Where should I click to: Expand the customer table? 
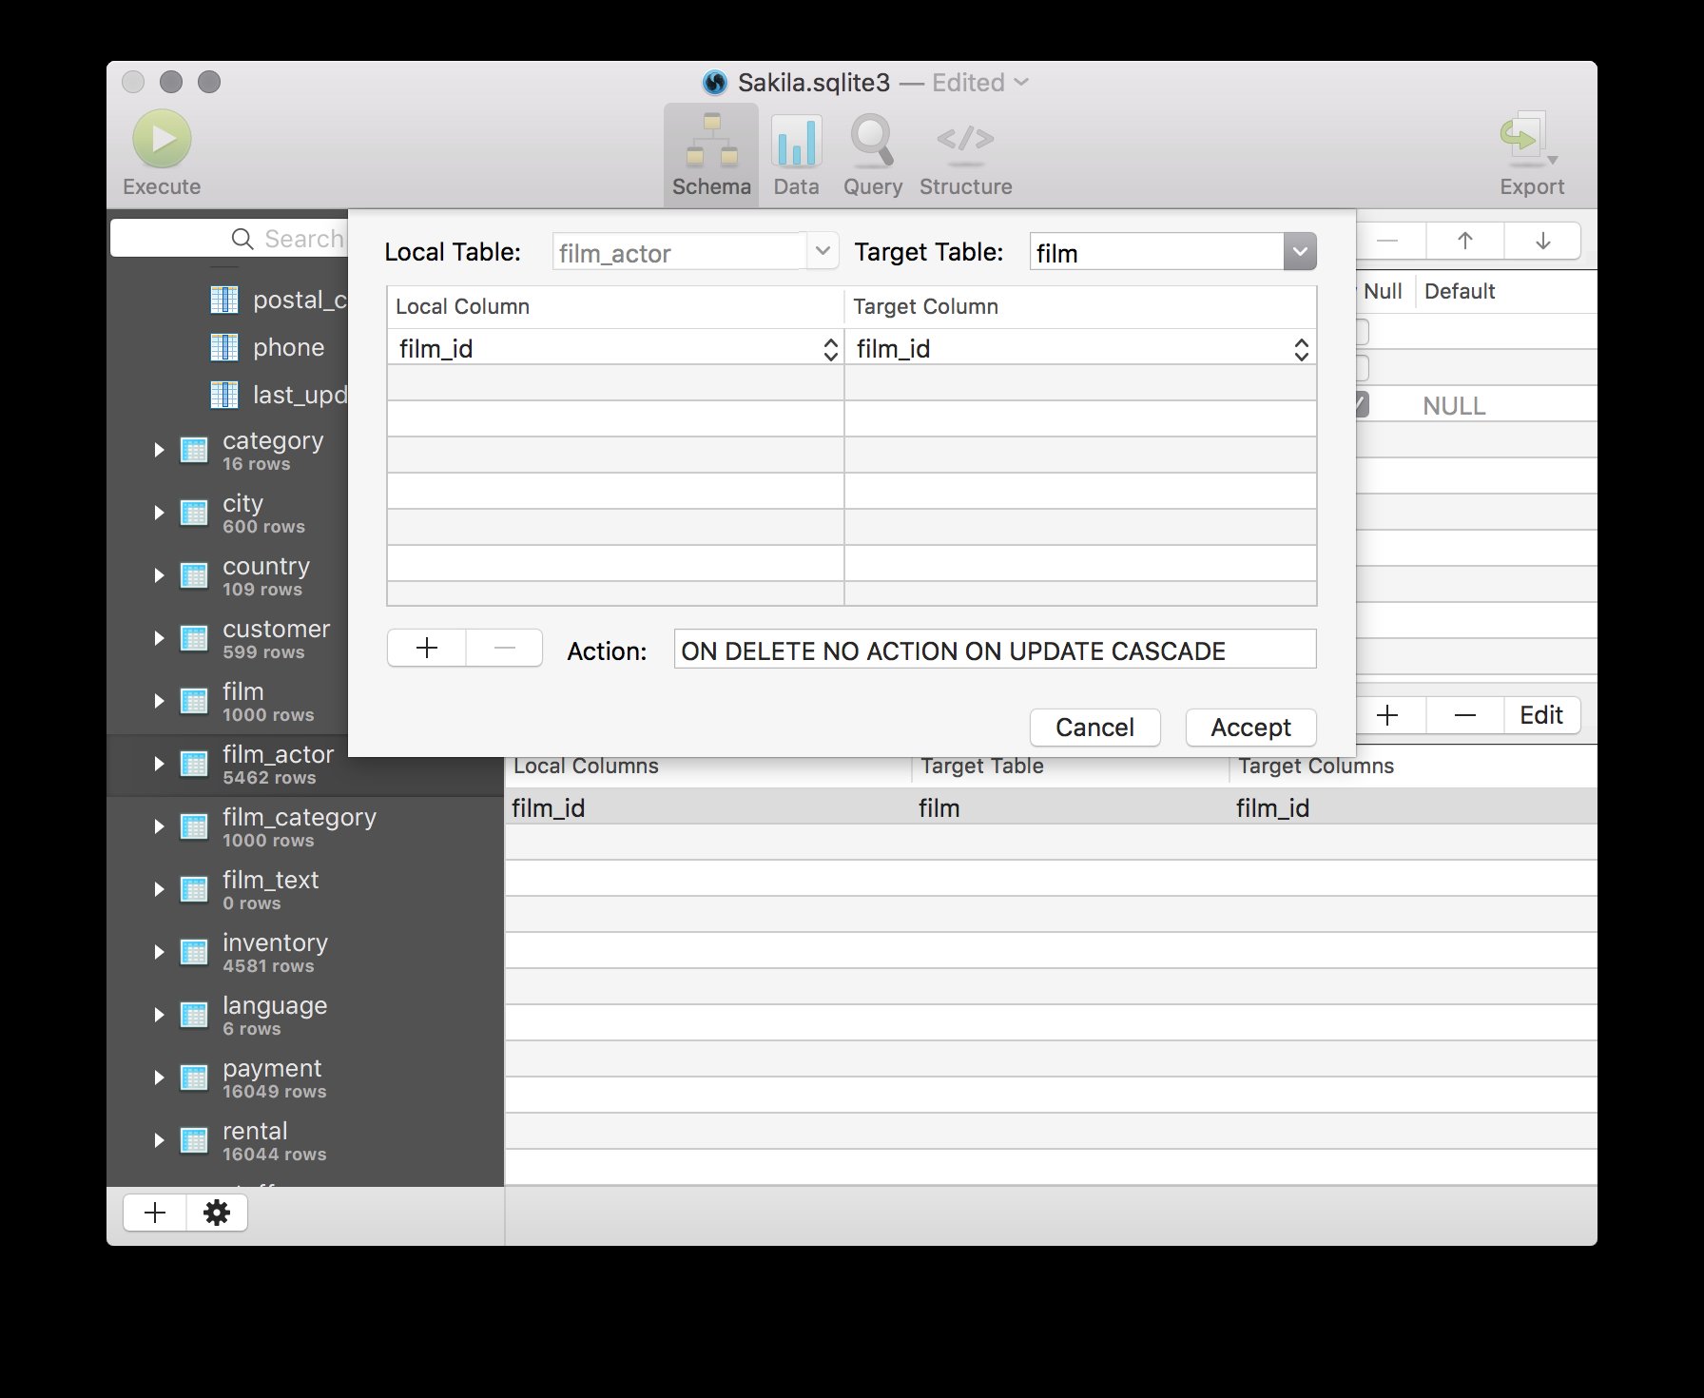click(x=159, y=638)
